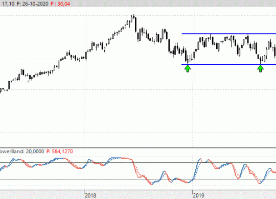The image size is (276, 199).
Task: Select the oscillator's upper horizontal band line
Action: (138, 163)
